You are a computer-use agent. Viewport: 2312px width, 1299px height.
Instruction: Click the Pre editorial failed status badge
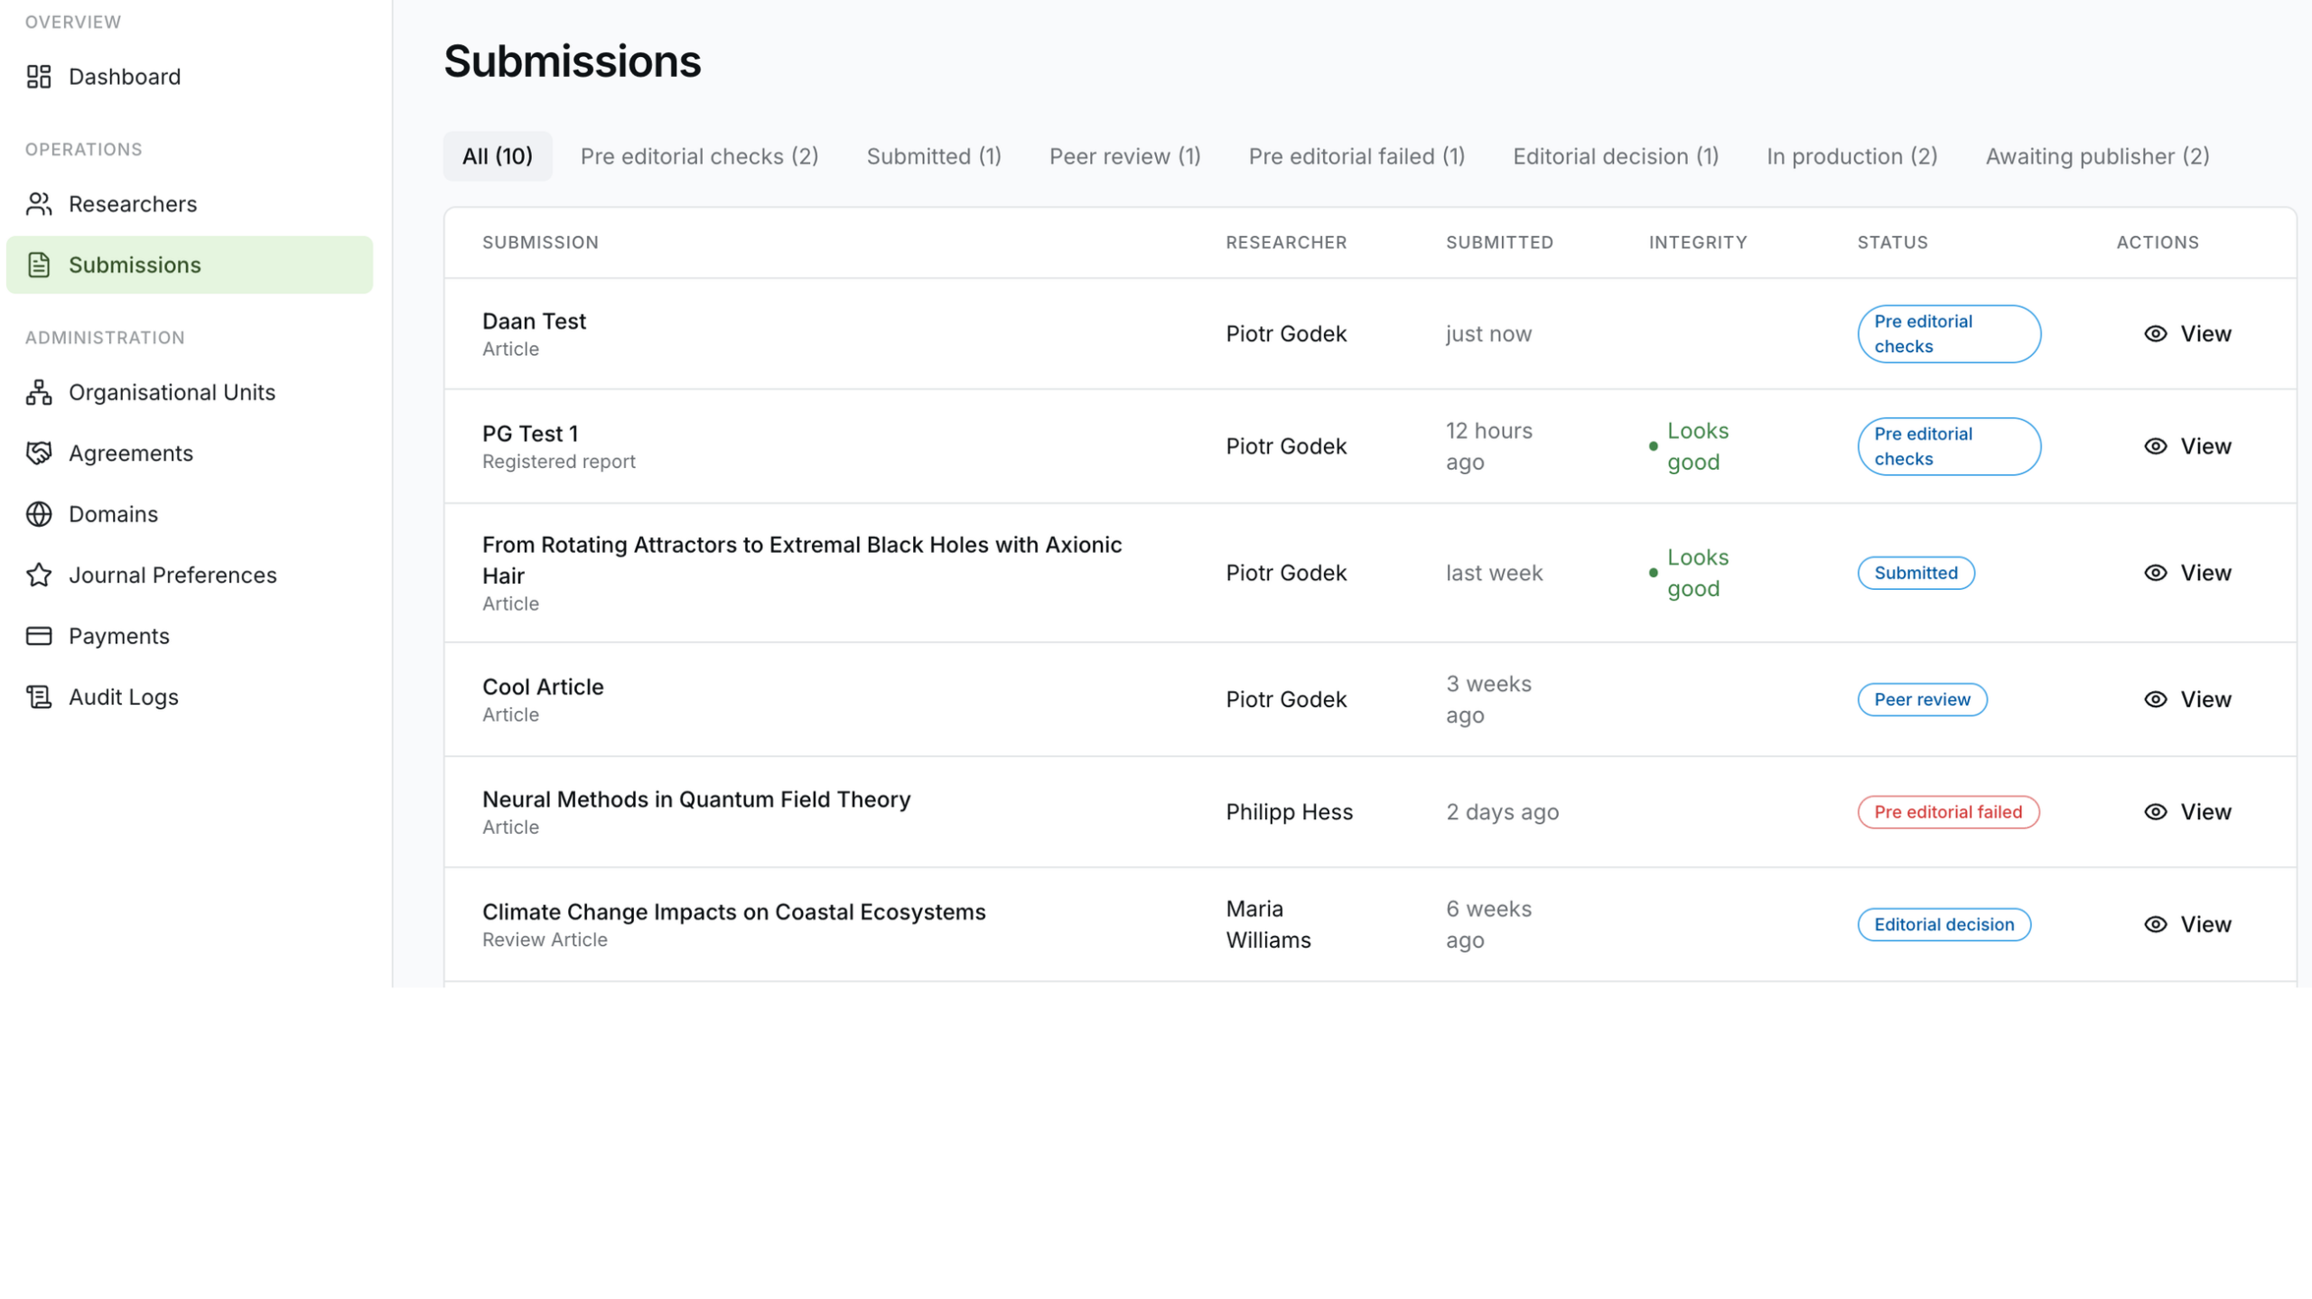pos(1948,812)
